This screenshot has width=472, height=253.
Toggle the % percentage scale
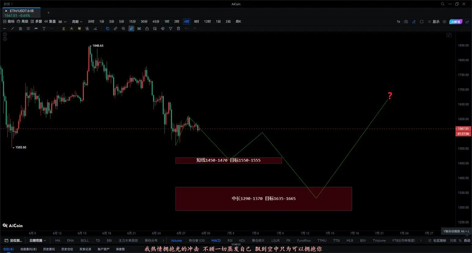click(460, 241)
